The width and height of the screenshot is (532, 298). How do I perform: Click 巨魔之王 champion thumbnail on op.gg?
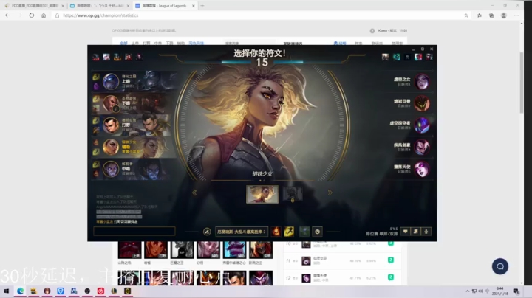click(183, 250)
